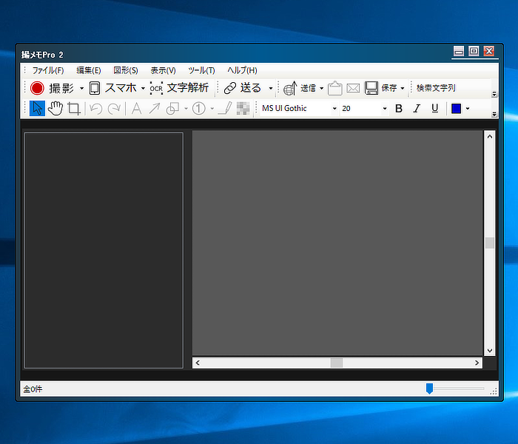Select the hand pan tool
This screenshot has width=518, height=444.
pyautogui.click(x=55, y=108)
